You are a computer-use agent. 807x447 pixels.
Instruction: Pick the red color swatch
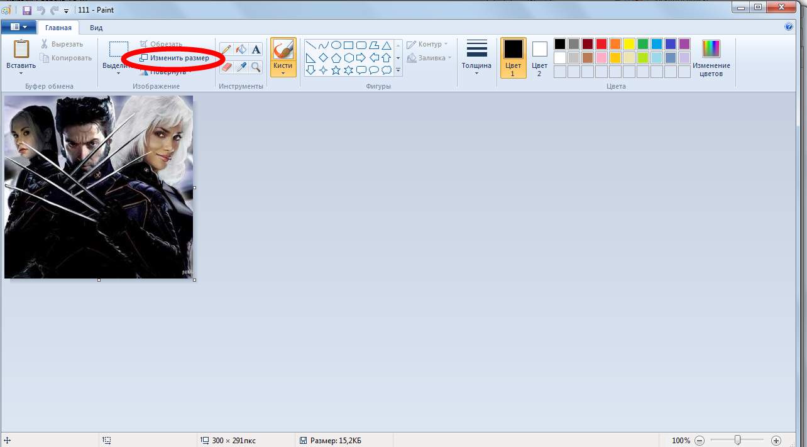601,44
